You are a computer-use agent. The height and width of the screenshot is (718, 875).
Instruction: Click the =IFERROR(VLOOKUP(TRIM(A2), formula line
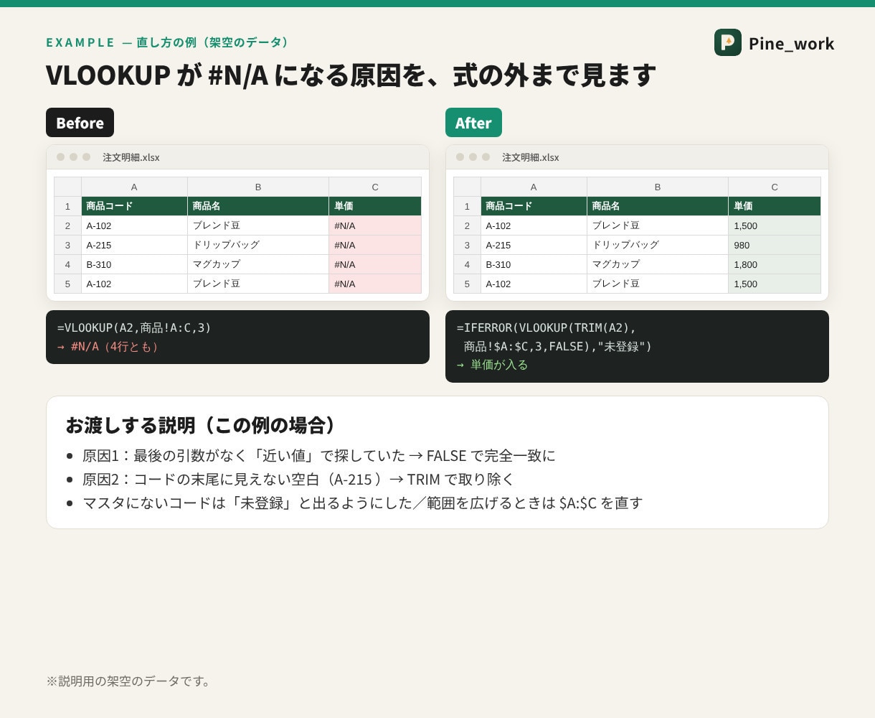[x=547, y=328]
